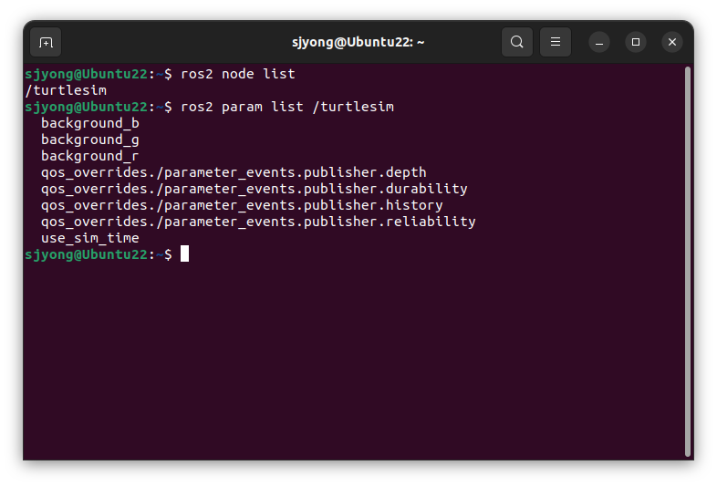
Task: Click the '/turtlesim' output line
Action: (x=66, y=90)
